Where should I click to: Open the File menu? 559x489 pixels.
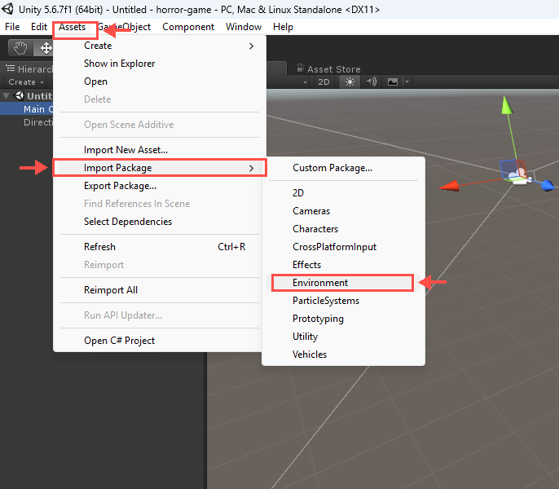pos(12,27)
